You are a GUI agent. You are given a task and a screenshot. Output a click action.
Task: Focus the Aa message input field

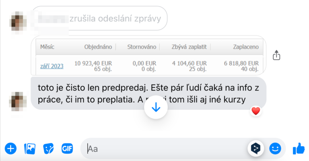161,149
